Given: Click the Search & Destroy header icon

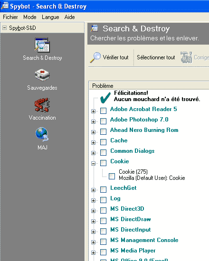Looking at the screenshot, I should point(95,28).
